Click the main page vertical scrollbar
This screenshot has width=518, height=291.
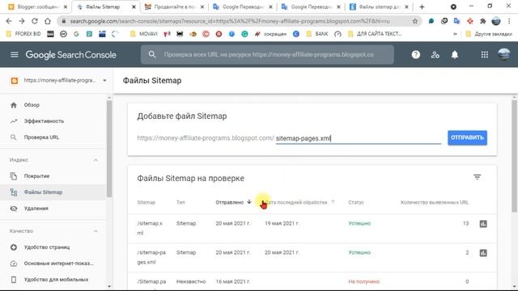pos(514,156)
